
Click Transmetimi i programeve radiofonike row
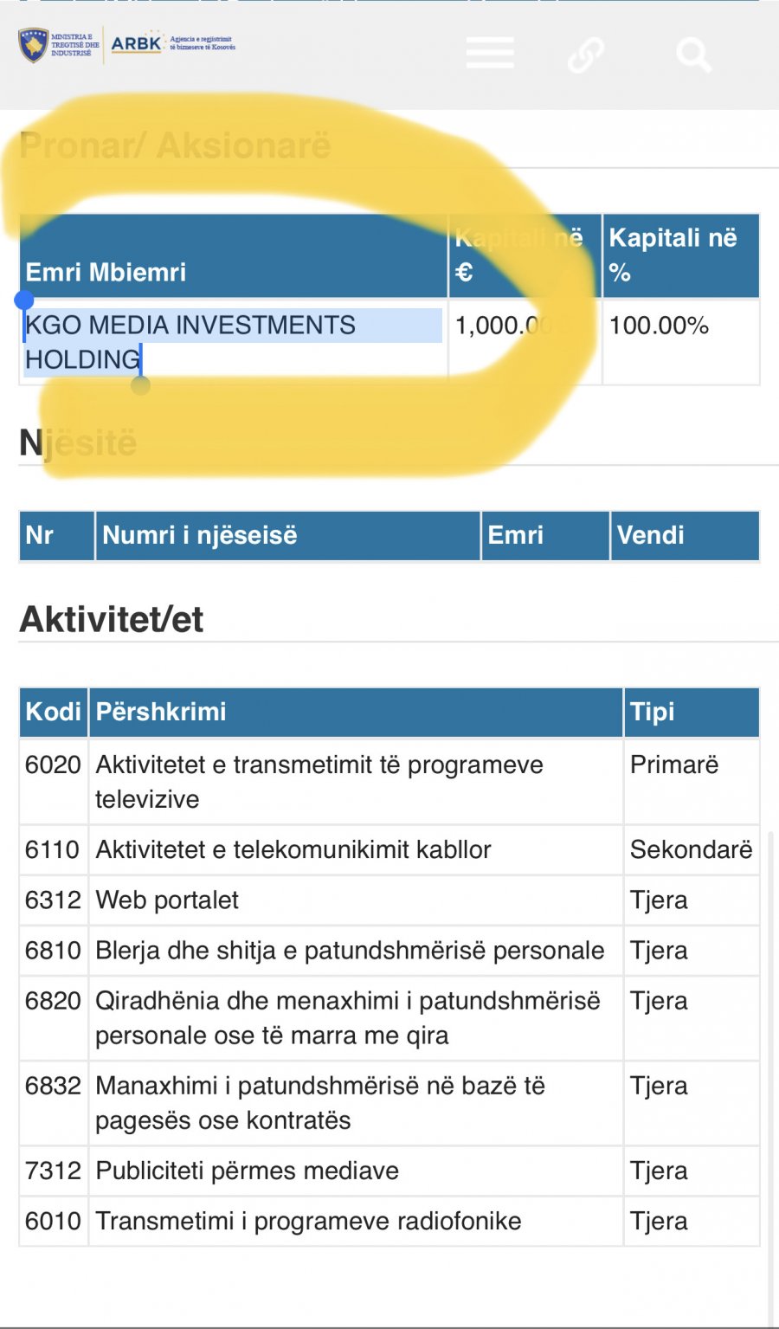[389, 1222]
